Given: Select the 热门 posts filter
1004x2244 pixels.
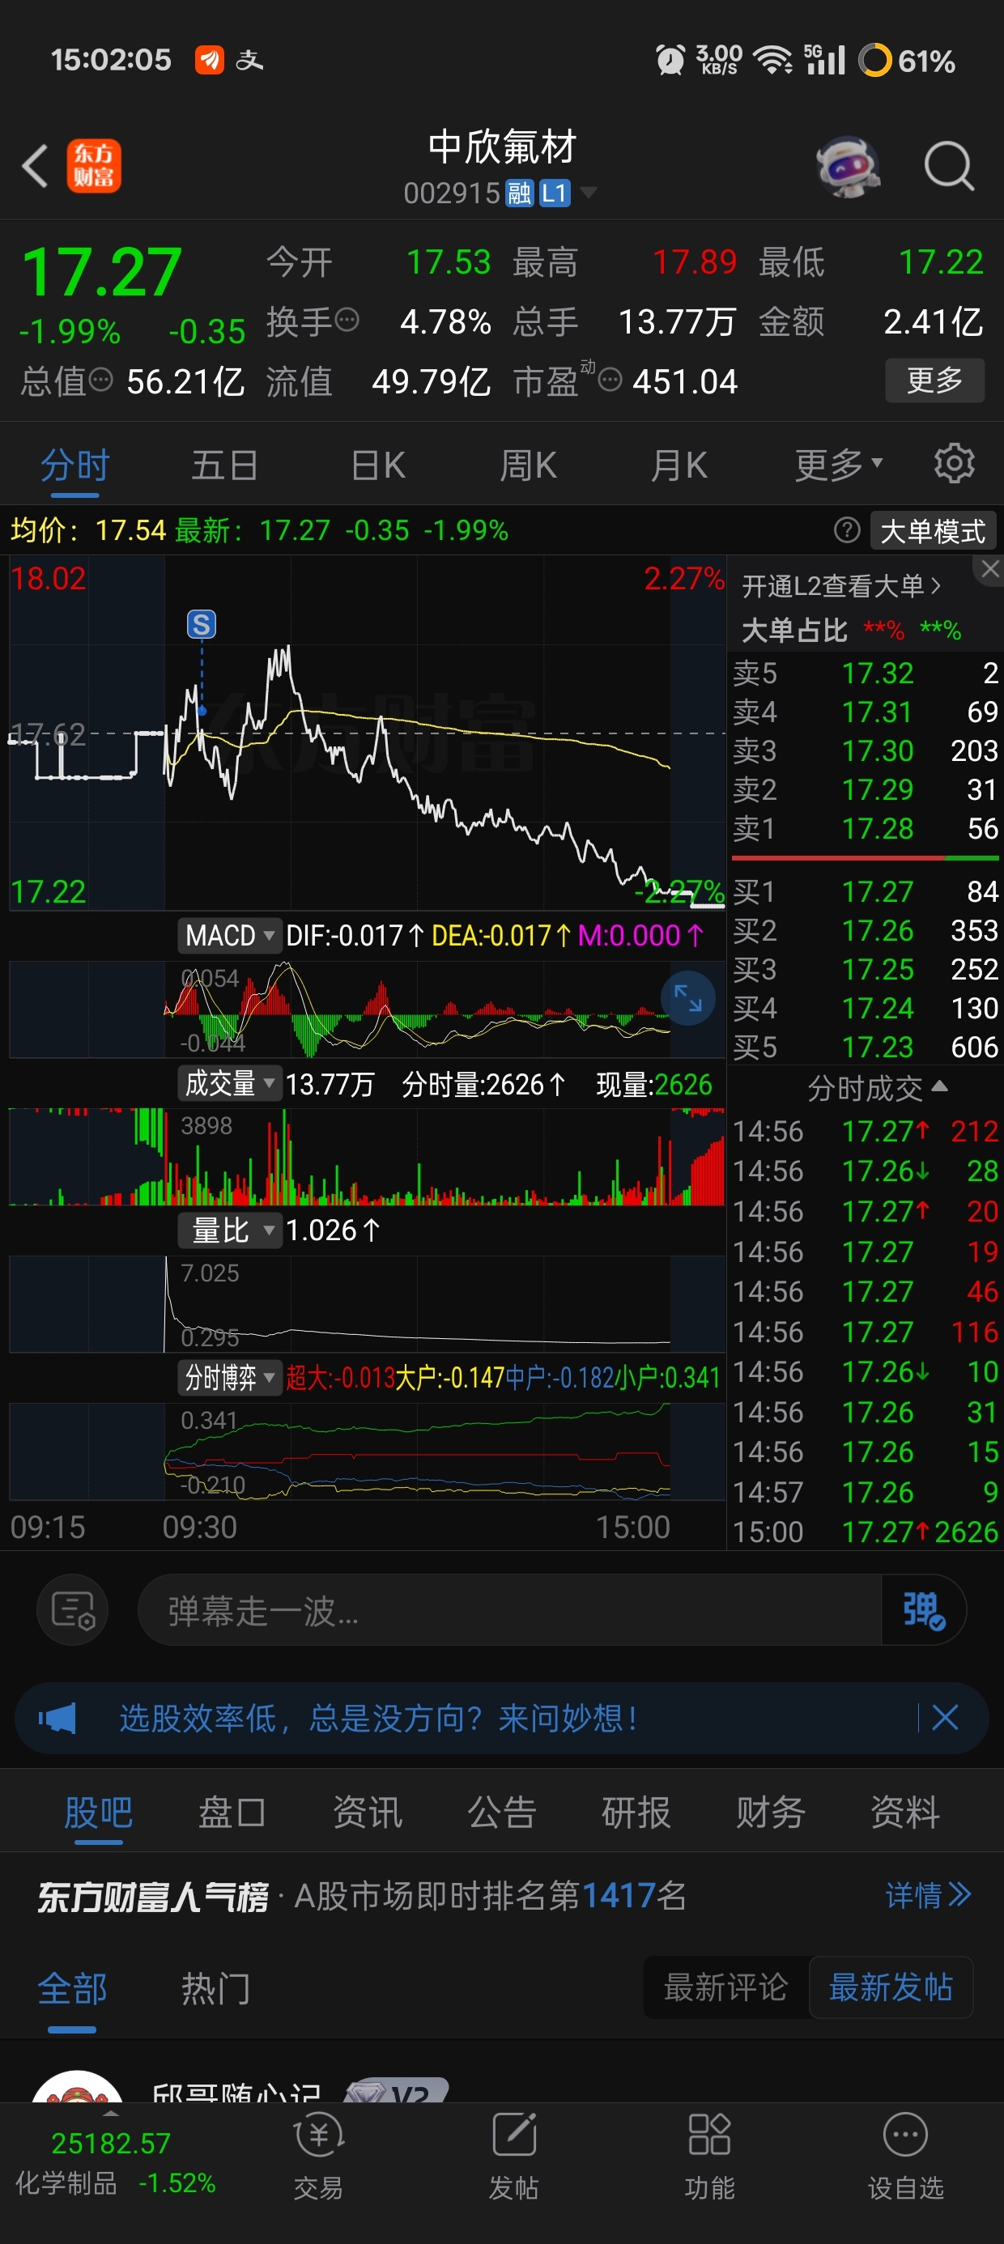Looking at the screenshot, I should click(x=215, y=1989).
